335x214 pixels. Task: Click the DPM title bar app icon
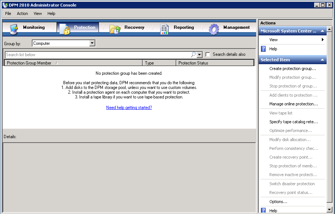[x=5, y=5]
